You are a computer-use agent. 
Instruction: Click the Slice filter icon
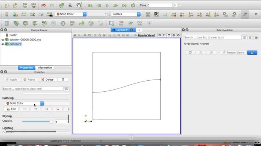(x=35, y=24)
